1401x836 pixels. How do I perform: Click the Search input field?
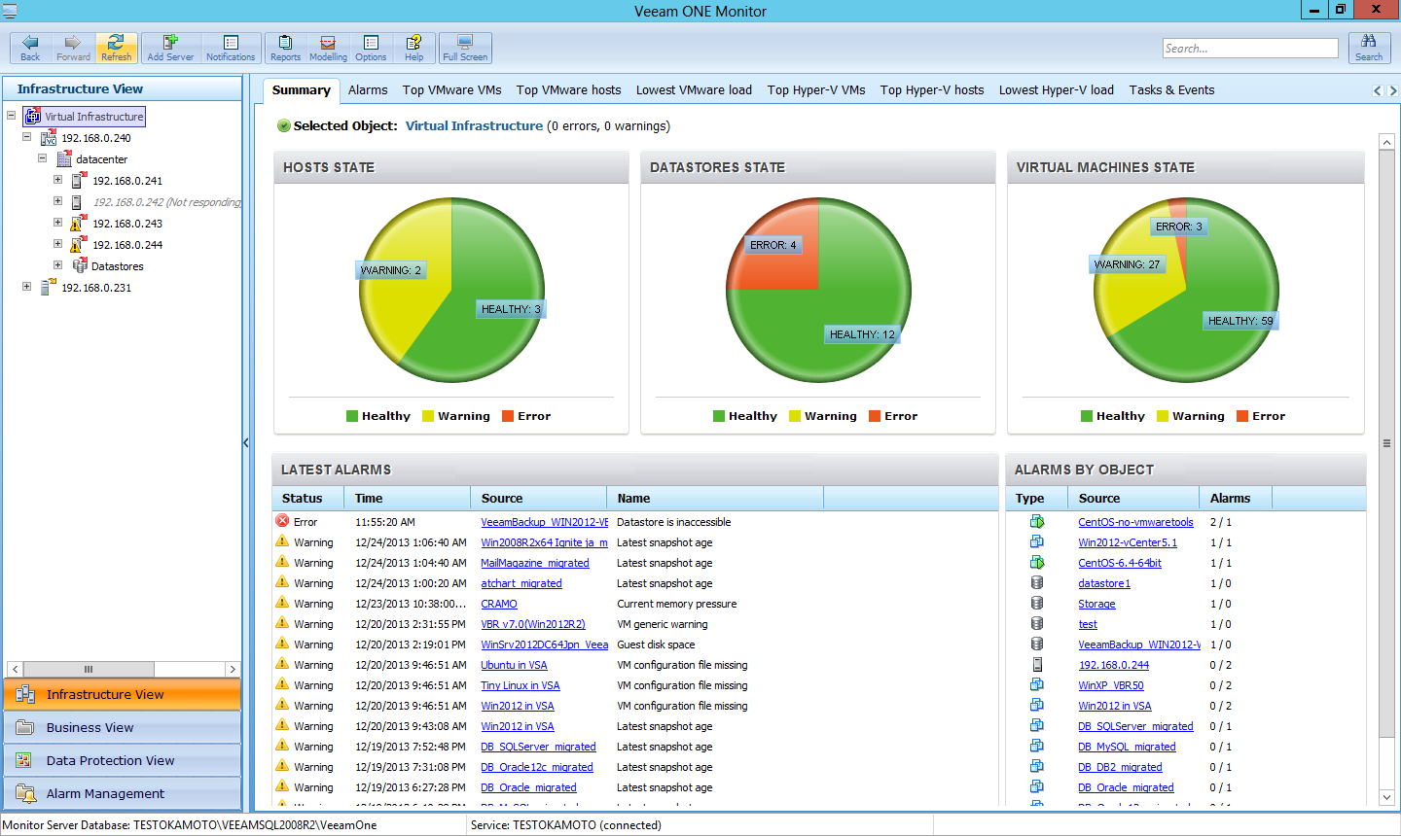[x=1250, y=49]
